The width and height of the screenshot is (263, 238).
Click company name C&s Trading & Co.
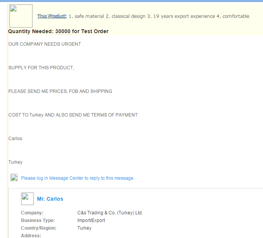[110, 213]
